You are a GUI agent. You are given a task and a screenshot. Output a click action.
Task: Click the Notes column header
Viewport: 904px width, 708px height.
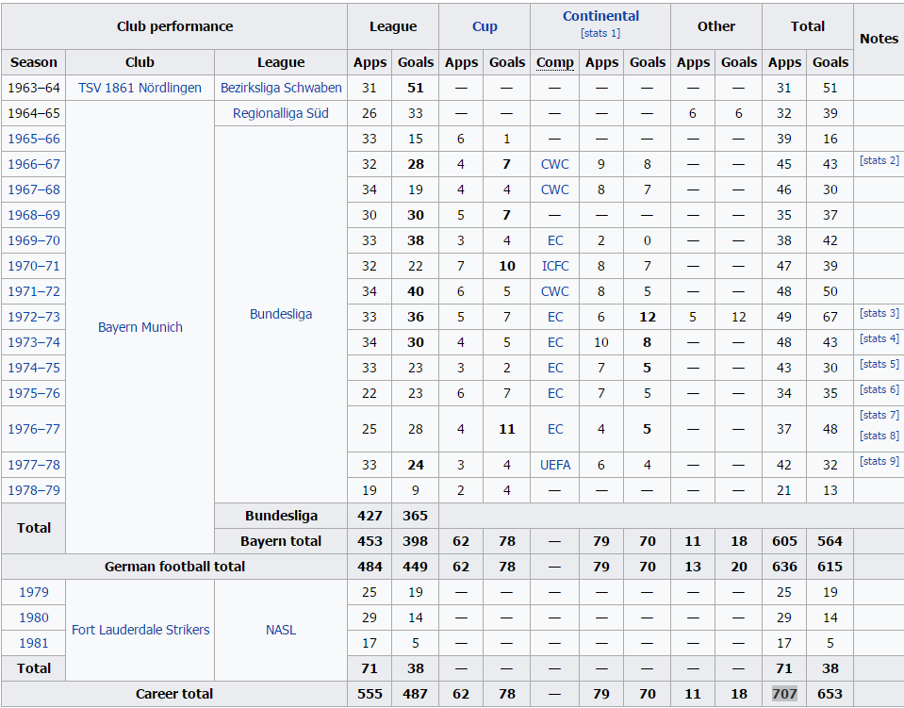879,39
